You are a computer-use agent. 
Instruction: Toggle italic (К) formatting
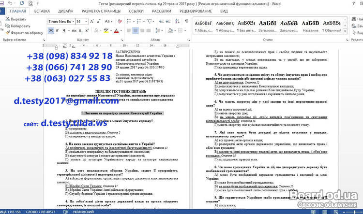[57, 30]
